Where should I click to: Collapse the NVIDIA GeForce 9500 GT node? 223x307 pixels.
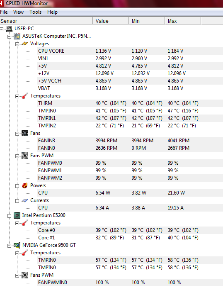click(x=9, y=246)
